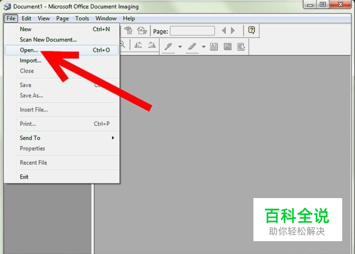Open the Help question mark icon
Image resolution: width=355 pixels, height=254 pixels.
tap(251, 30)
